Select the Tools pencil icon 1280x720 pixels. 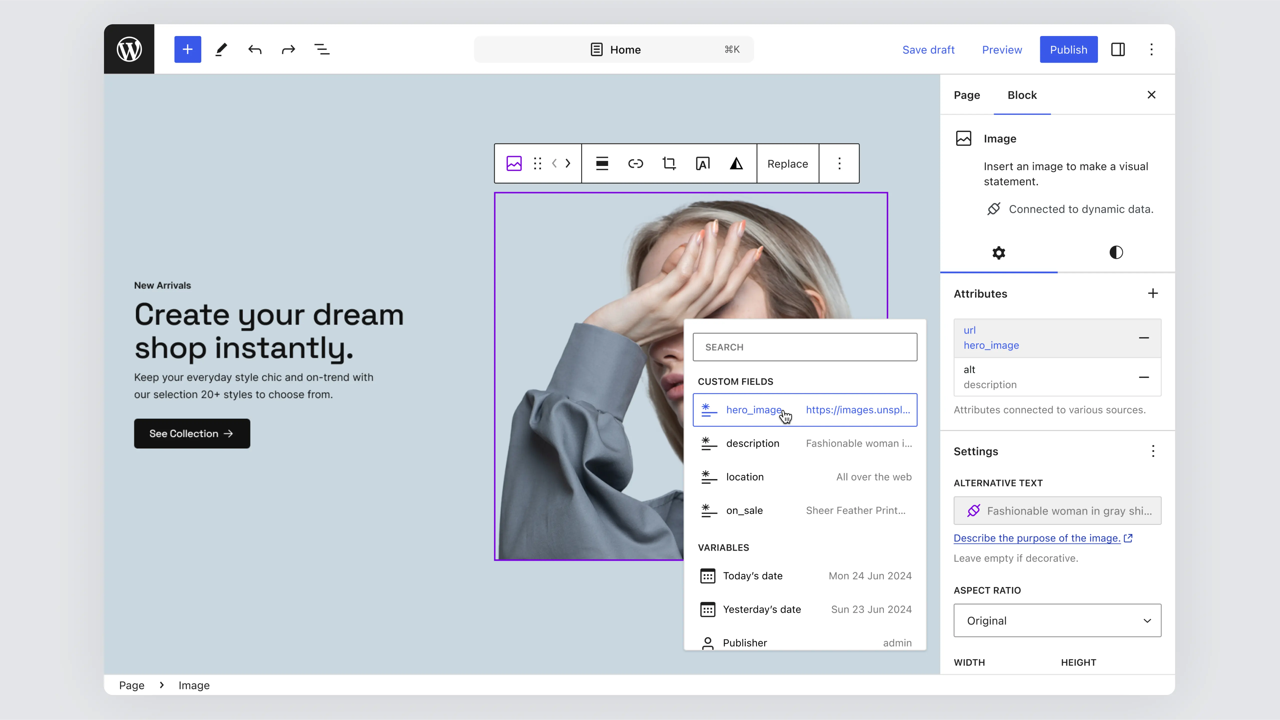pyautogui.click(x=221, y=49)
